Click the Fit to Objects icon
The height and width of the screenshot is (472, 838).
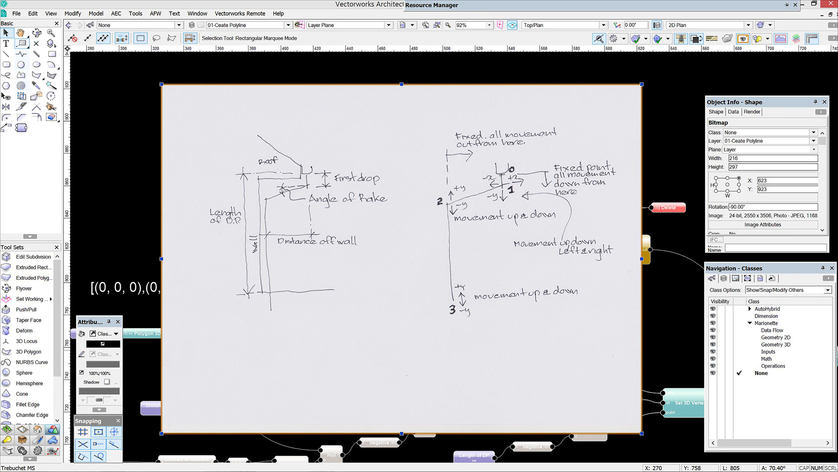pos(437,25)
